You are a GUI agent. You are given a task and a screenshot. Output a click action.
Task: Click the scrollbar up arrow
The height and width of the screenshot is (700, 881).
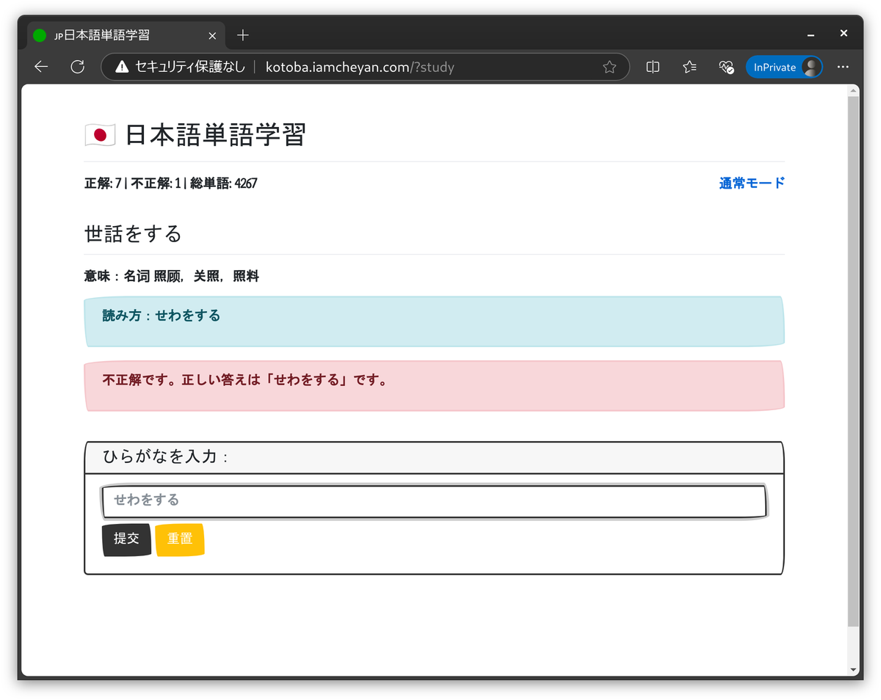[853, 91]
